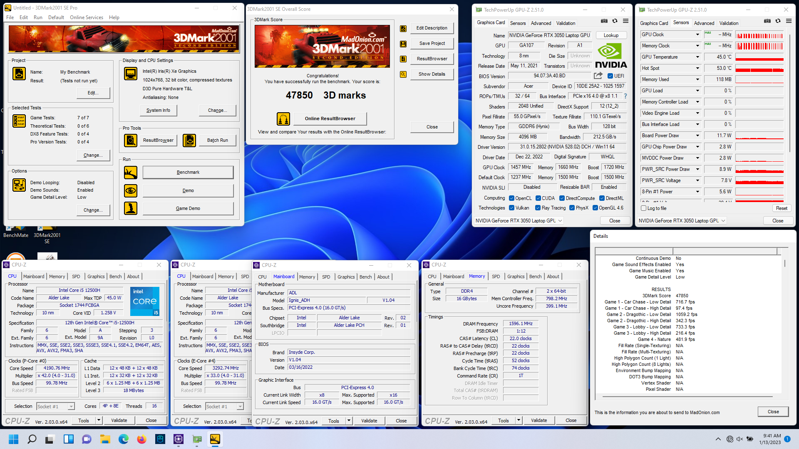Screen dimensions: 799x449
Task: Toggle CUDA checkbox in GPU-Z
Action: [538, 198]
